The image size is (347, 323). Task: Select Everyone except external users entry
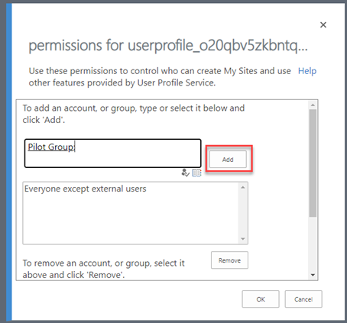(86, 189)
